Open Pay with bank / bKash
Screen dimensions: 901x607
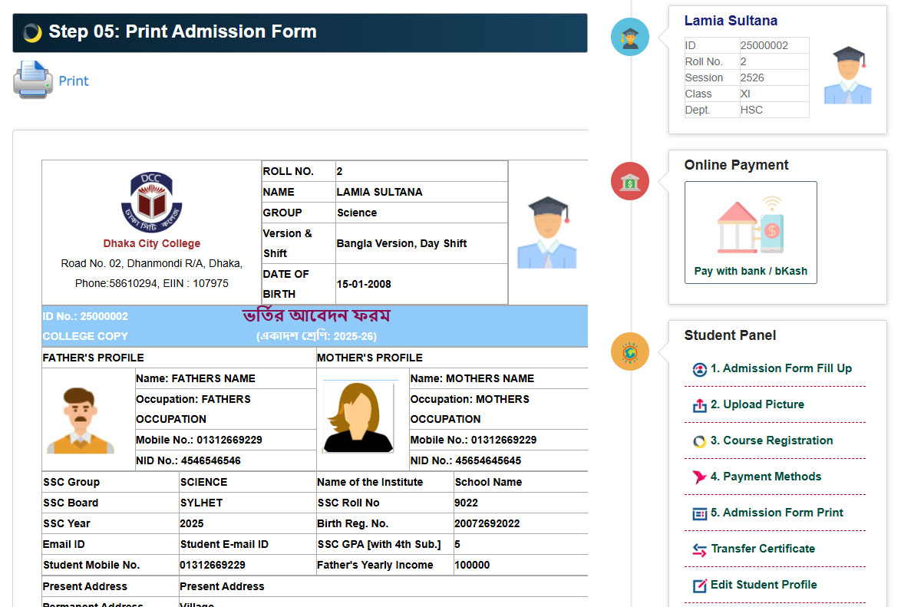point(750,271)
